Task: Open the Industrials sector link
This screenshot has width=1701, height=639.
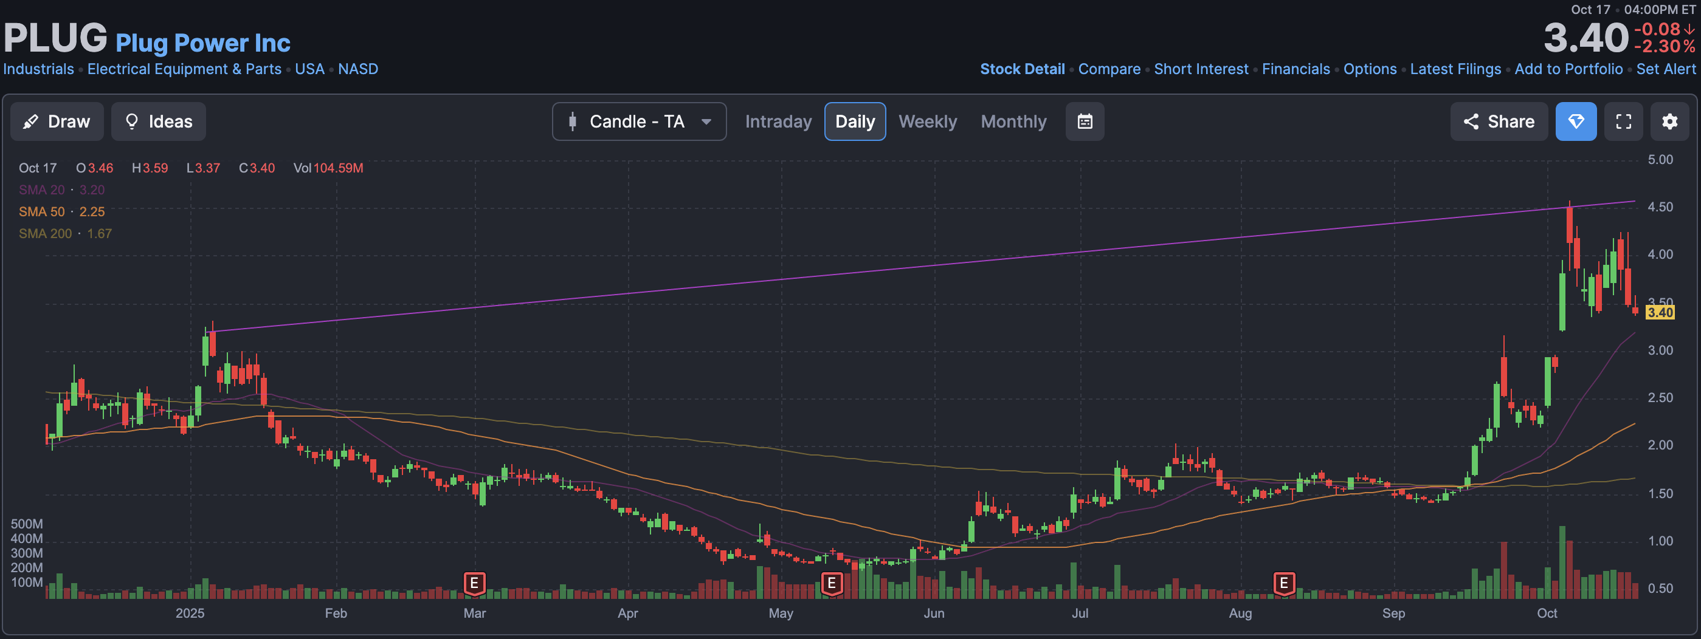Action: (x=38, y=69)
